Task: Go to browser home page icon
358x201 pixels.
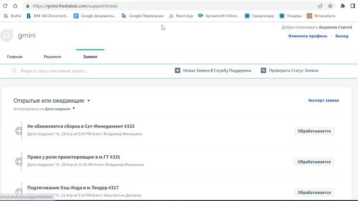Action: coord(15,6)
